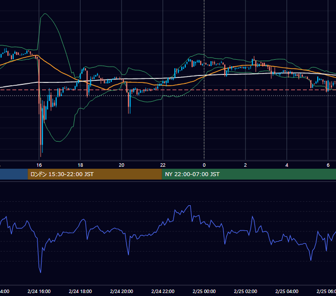
Task: Click the indicator's highest peak after 2/24 22:00
Action: (x=189, y=206)
